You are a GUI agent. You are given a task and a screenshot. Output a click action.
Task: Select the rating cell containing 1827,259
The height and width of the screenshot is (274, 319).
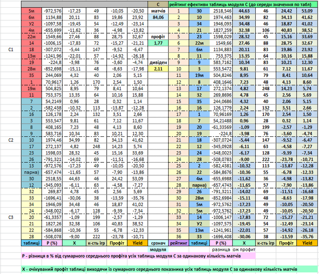[x=221, y=30]
